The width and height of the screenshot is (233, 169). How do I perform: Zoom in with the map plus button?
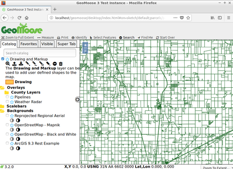tap(85, 45)
